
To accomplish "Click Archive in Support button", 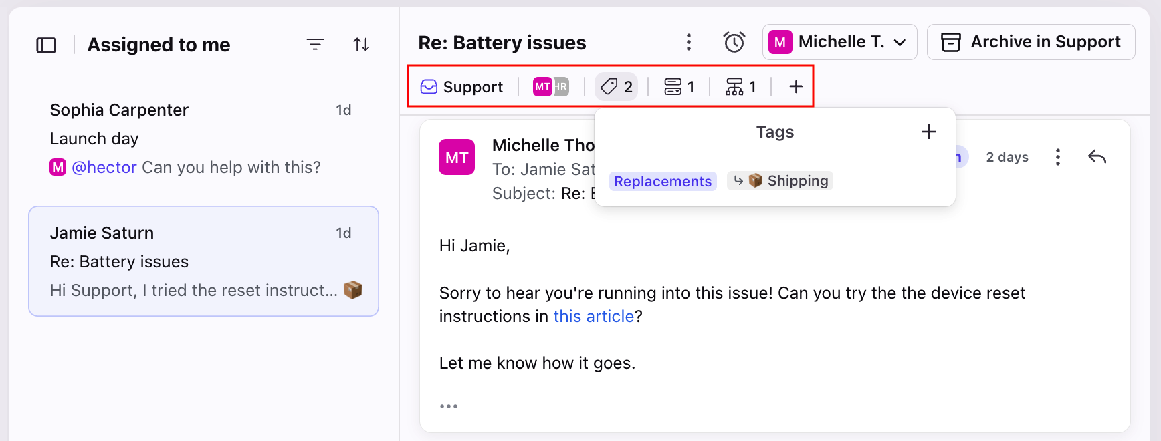I will click(x=1031, y=42).
